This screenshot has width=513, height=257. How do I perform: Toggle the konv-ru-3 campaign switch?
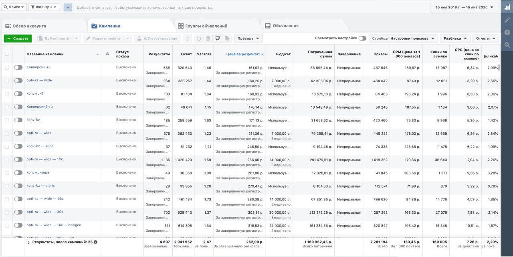tap(18, 94)
